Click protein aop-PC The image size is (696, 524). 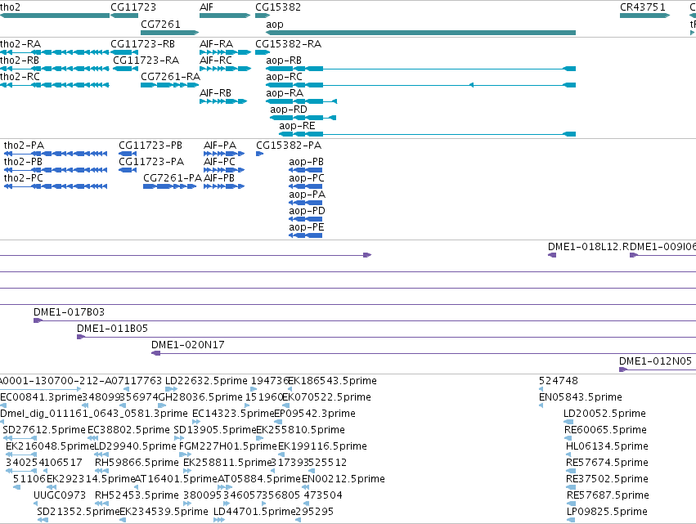(x=305, y=187)
